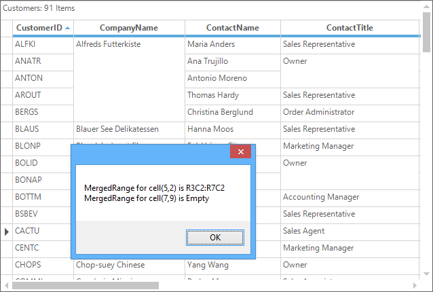
Task: Click the Chop-suey Chinese company cell
Action: coord(129,265)
